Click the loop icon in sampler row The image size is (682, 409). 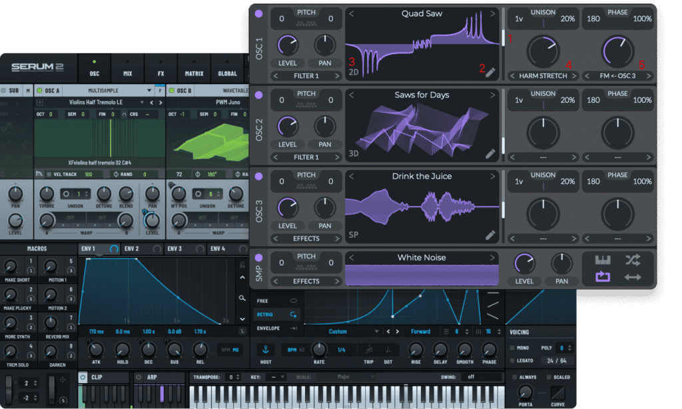[603, 276]
